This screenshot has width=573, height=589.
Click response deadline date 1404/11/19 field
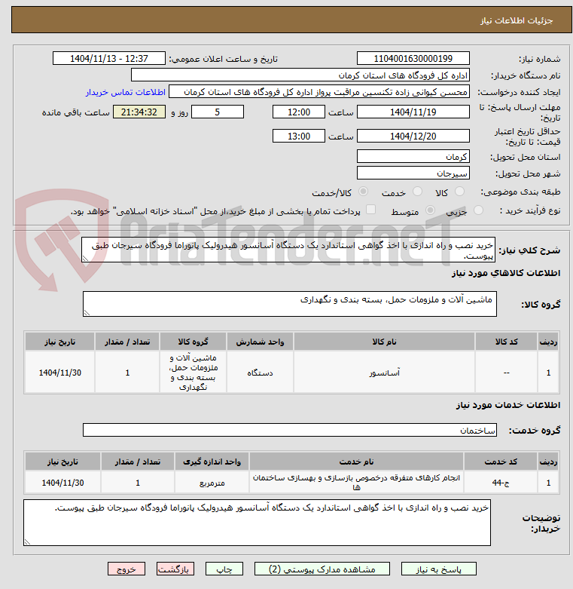[413, 112]
